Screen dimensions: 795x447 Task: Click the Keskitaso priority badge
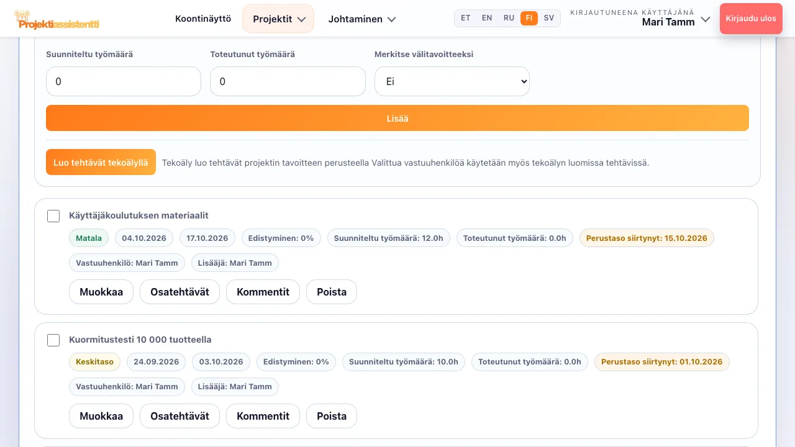coord(95,362)
